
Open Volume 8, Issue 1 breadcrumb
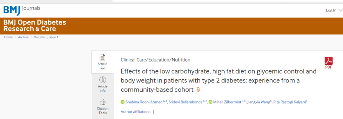coord(46,37)
